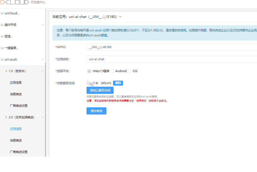Click arrow before 2.0 (支持全端推送)

point(6,117)
